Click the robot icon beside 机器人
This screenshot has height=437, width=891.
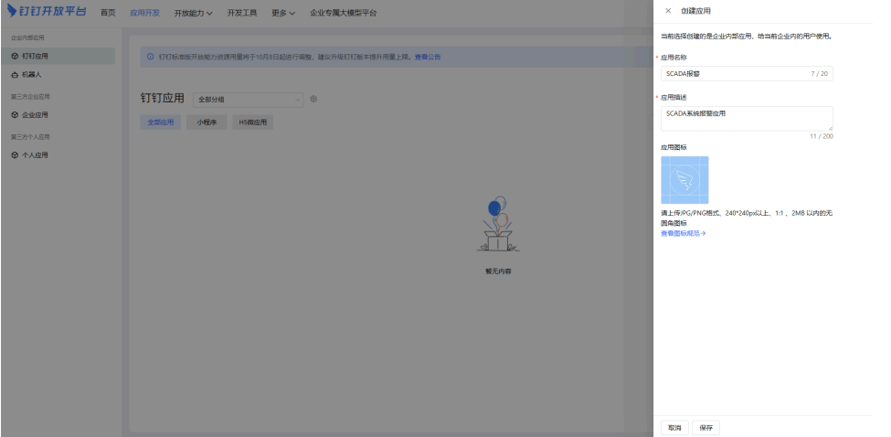click(x=15, y=74)
